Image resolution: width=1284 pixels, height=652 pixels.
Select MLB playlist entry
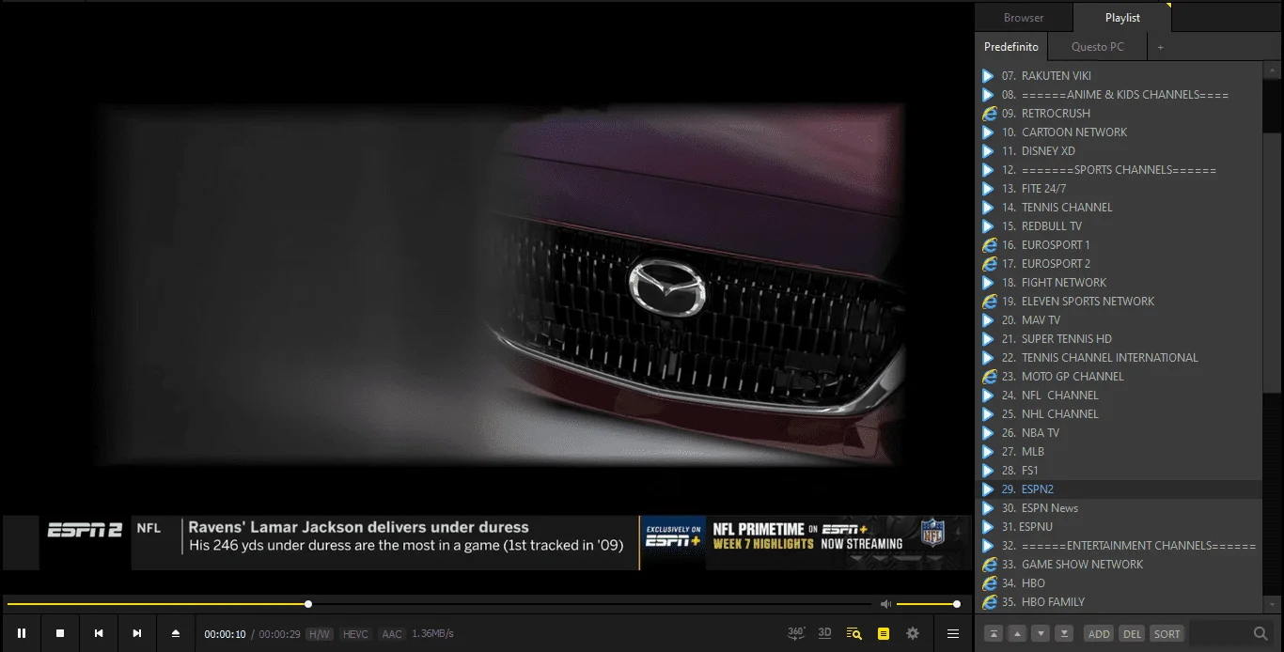1120,452
